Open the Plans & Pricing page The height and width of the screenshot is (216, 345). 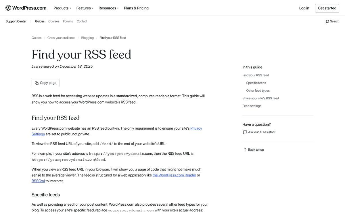tap(136, 8)
